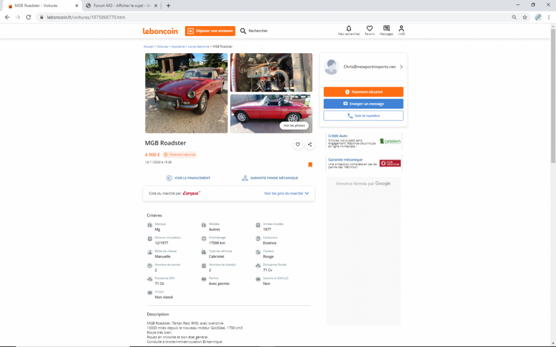This screenshot has height=347, width=556.
Task: Click Voitures breadcrumb link
Action: click(162, 47)
